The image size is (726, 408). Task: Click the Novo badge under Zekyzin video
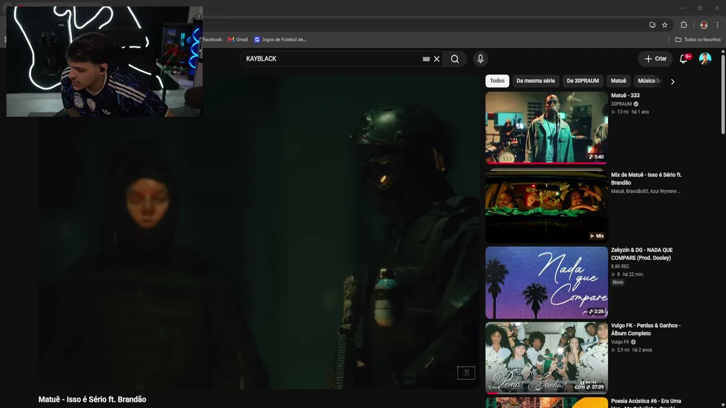(x=618, y=282)
